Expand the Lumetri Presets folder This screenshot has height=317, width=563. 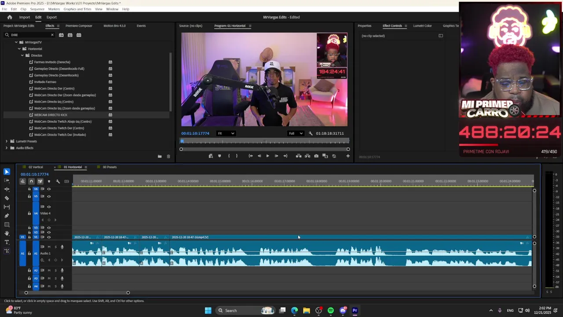[x=7, y=141]
